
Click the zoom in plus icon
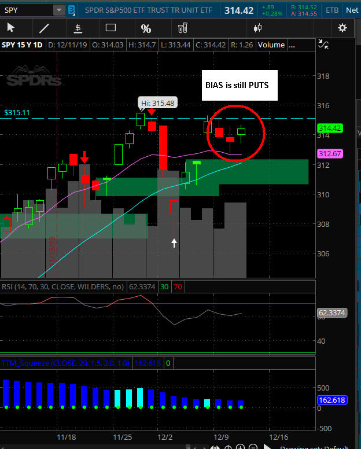tap(240, 447)
